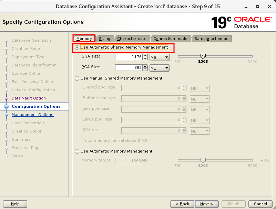
Task: Click the Summary step
Action: coord(21,139)
